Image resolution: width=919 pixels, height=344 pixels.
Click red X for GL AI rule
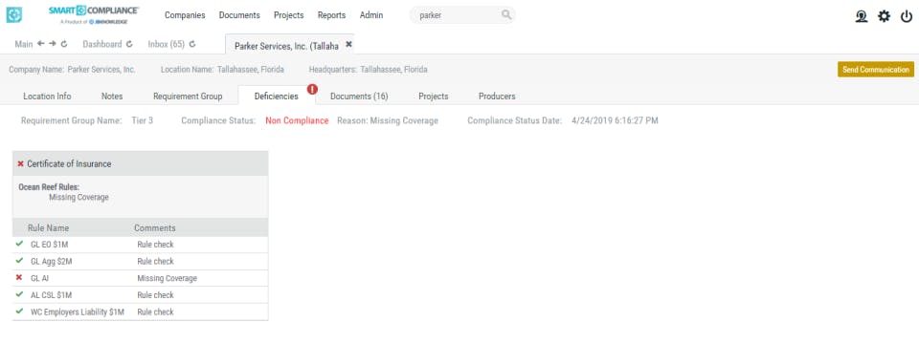(x=19, y=278)
